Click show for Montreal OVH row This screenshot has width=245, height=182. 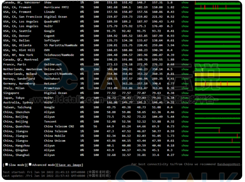click(x=185, y=60)
